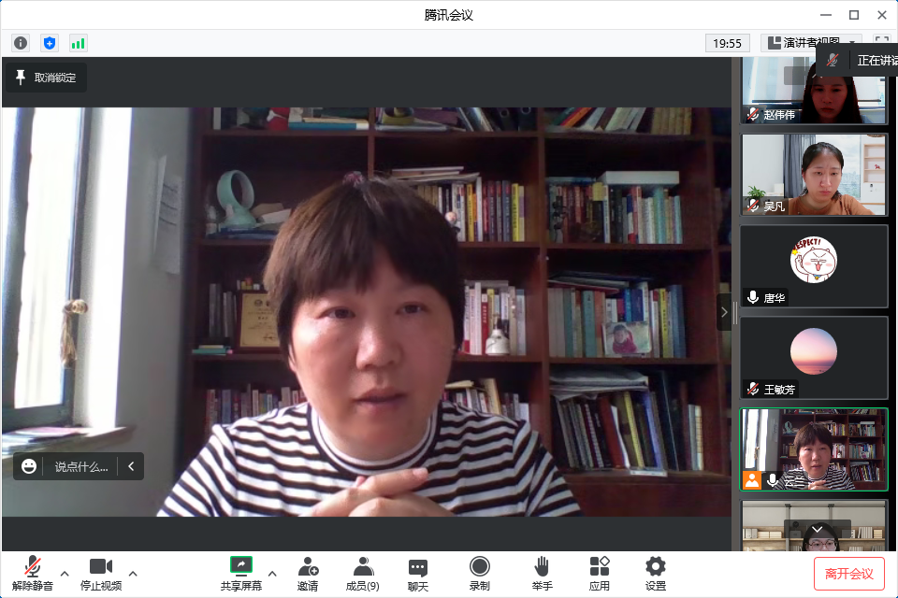This screenshot has height=598, width=898.
Task: Unmute microphone with 解除静音
Action: [33, 574]
